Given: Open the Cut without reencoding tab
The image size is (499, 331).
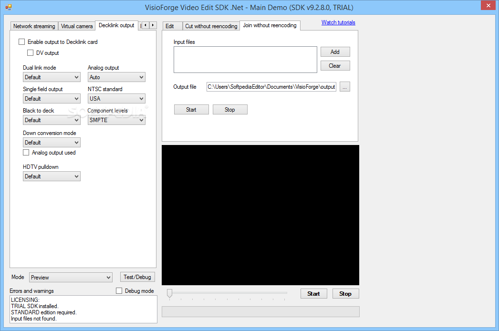Looking at the screenshot, I should click(211, 26).
